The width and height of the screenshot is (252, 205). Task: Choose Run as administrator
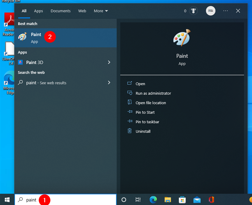[x=153, y=93]
